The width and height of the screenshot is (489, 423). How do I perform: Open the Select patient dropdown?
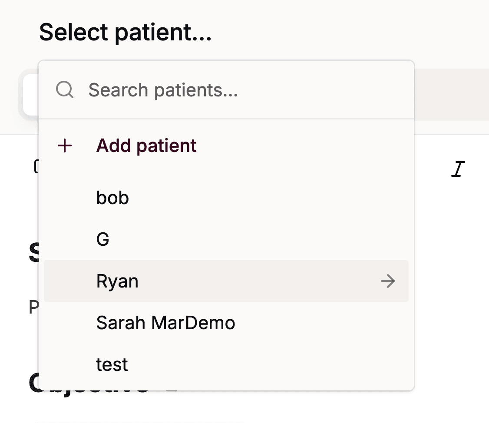(125, 33)
